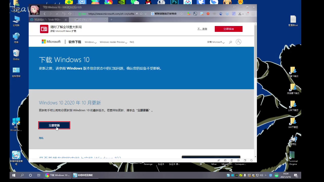The width and height of the screenshot is (324, 182).
Task: Open the 软件下载 header link
Action: [x=75, y=42]
